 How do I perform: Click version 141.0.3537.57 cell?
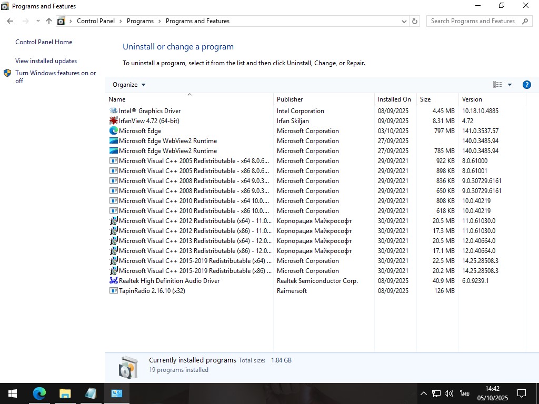tap(480, 131)
